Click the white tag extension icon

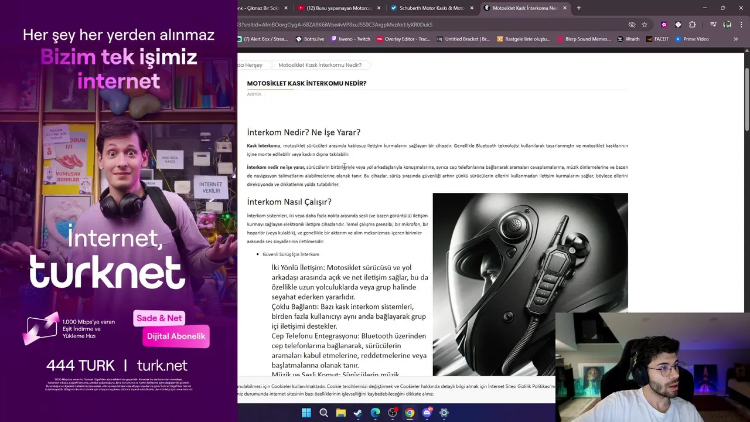(x=678, y=25)
